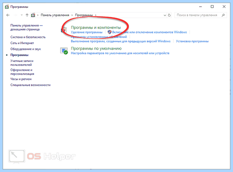
Task: Select Система и безопасность in sidebar
Action: click(28, 37)
